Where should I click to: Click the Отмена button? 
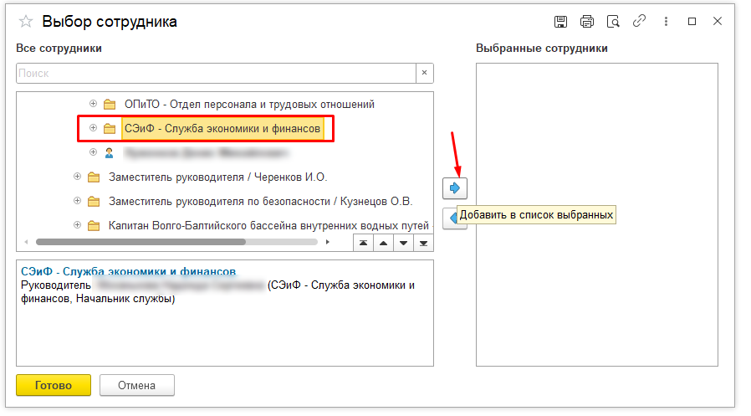coord(137,386)
